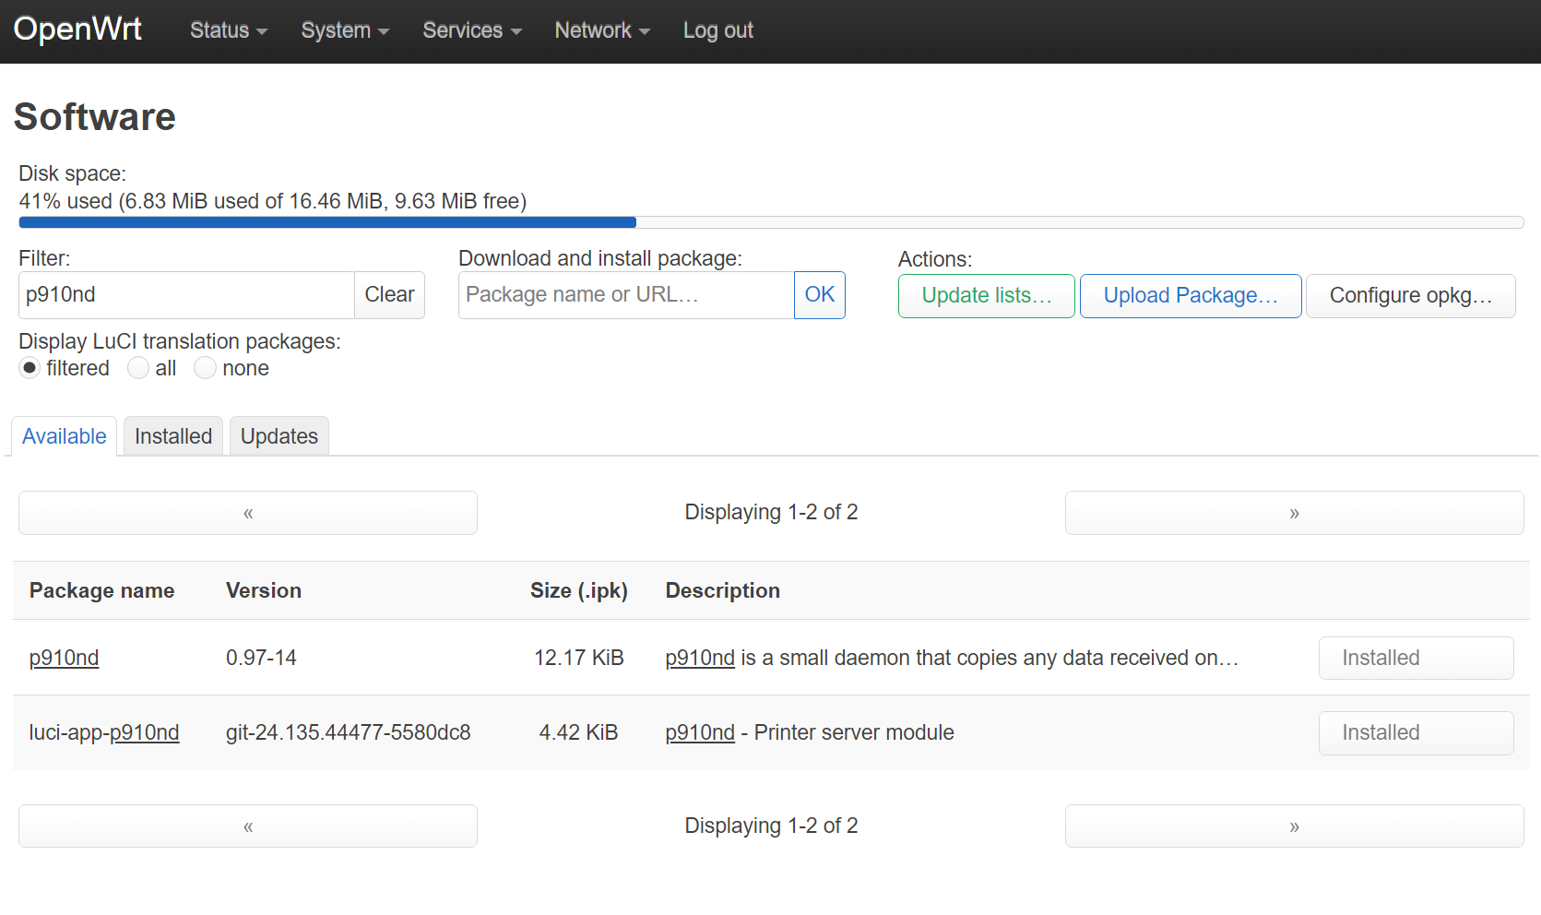The height and width of the screenshot is (915, 1541).
Task: Open the Status dropdown menu
Action: coord(228,30)
